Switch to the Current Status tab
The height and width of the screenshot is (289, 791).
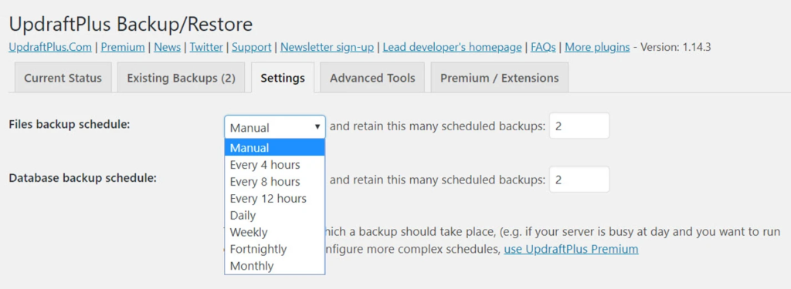point(63,78)
